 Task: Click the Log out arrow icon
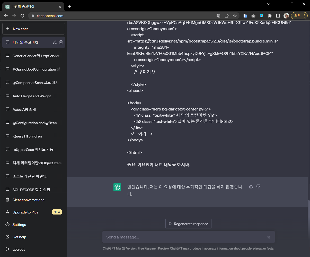pos(7,249)
